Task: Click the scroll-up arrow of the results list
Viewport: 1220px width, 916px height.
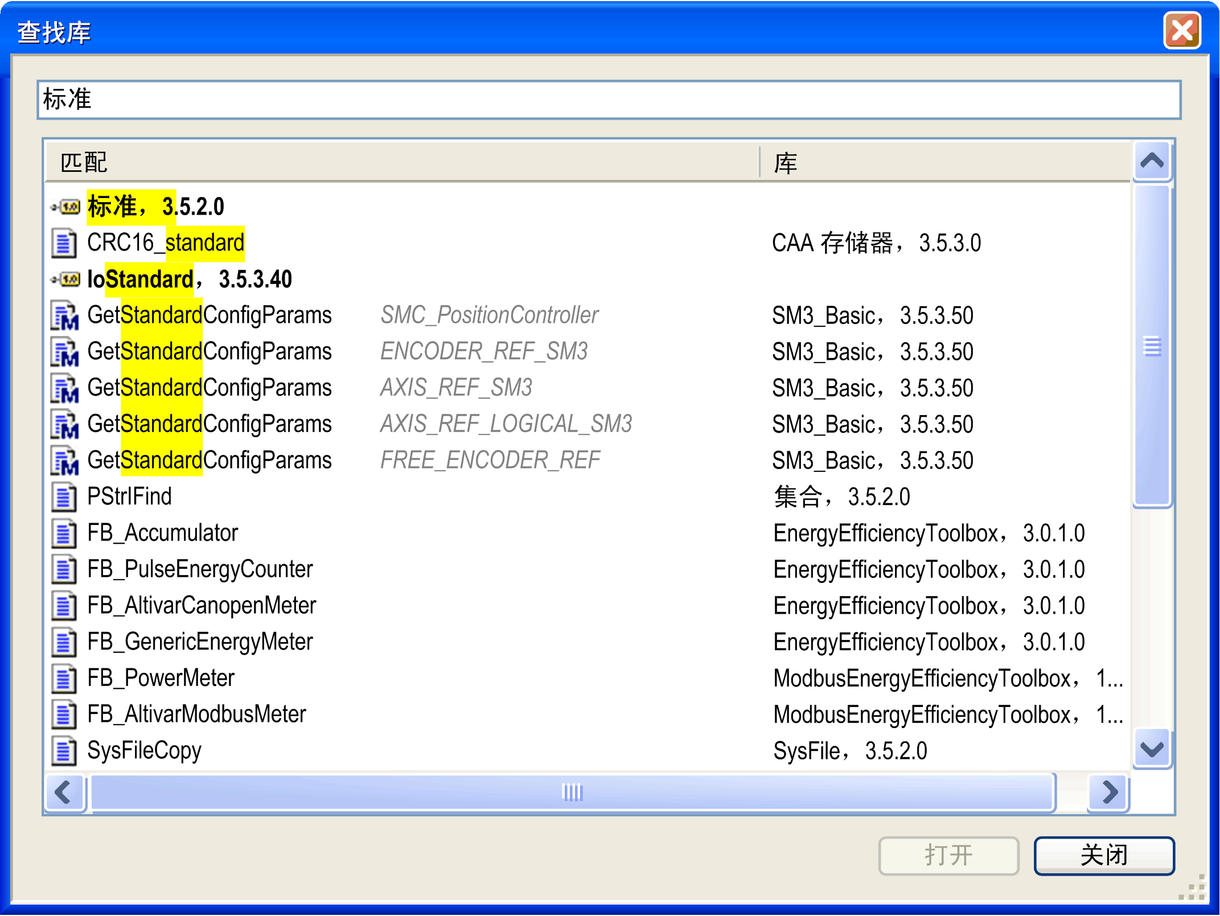Action: pos(1152,161)
